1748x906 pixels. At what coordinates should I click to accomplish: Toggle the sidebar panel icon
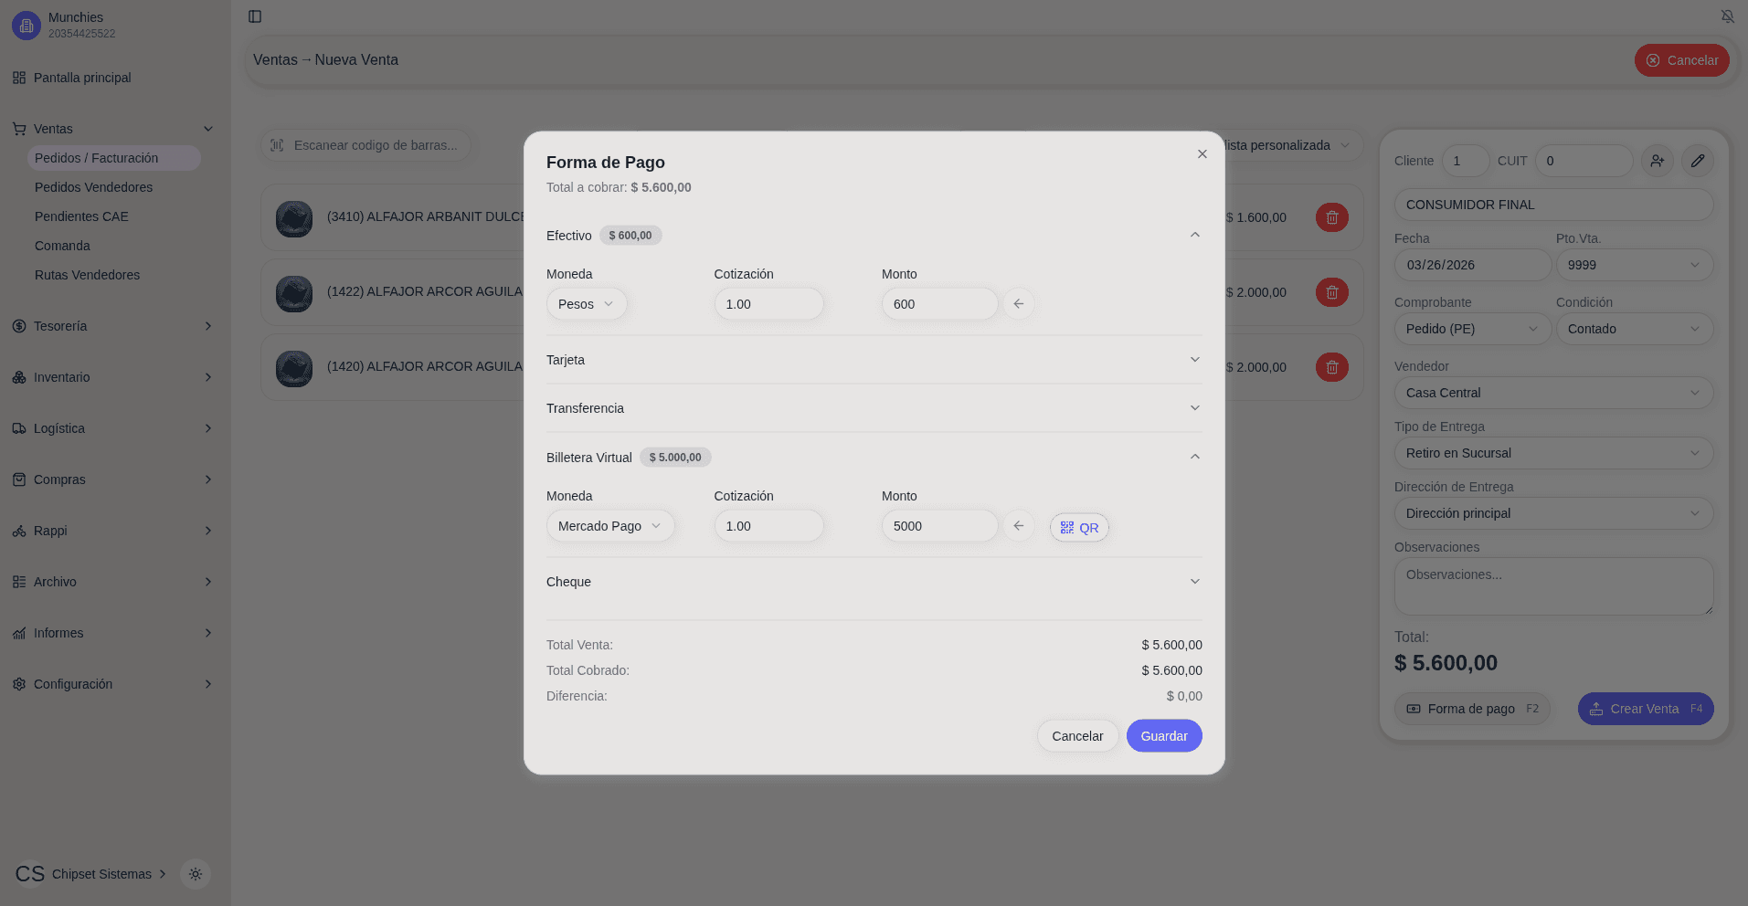(255, 16)
